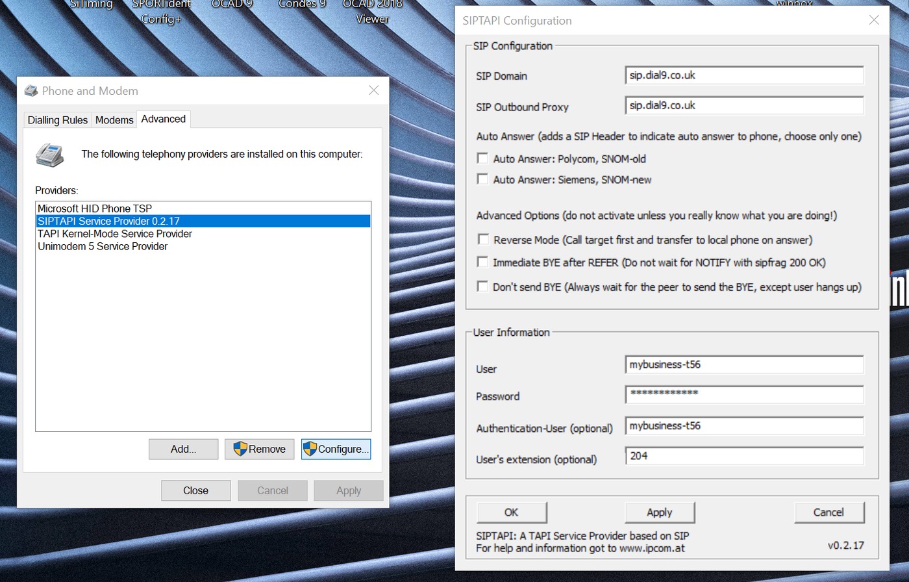Open the Condes 9 desktop shortcut
Screen dimensions: 909x582
pos(302,5)
